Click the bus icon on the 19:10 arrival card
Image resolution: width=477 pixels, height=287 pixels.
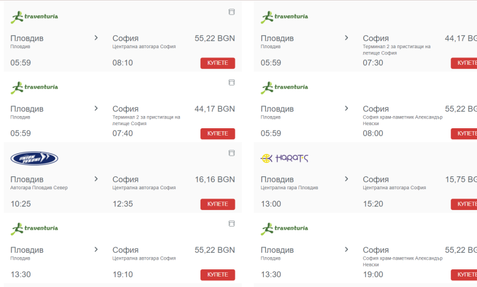click(232, 223)
